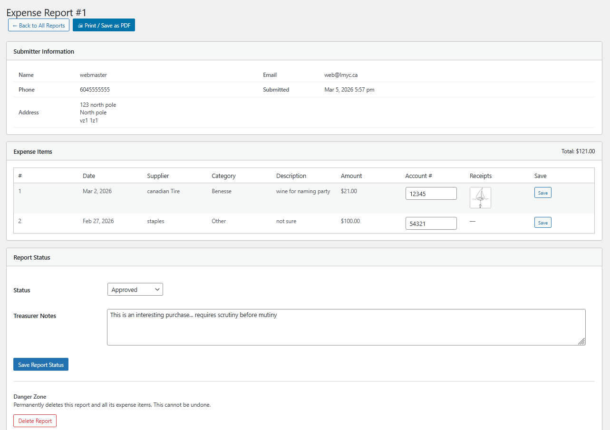This screenshot has height=430, width=610.
Task: Save the staples expense row
Action: pyautogui.click(x=542, y=223)
